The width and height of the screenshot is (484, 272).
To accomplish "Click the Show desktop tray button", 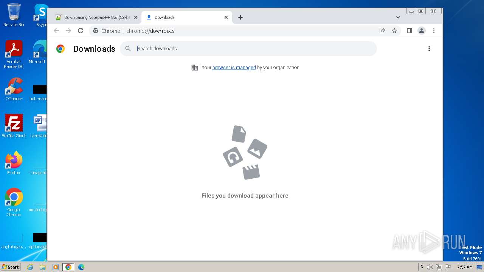I will coord(479,267).
